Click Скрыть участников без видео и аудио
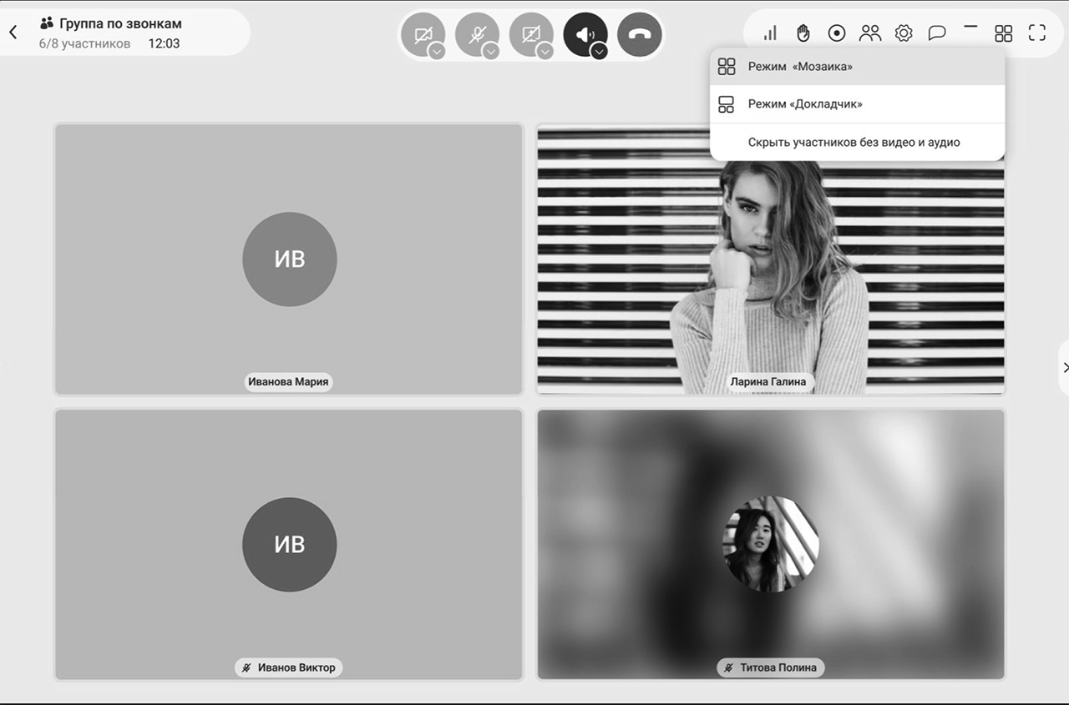1069x705 pixels. tap(854, 143)
